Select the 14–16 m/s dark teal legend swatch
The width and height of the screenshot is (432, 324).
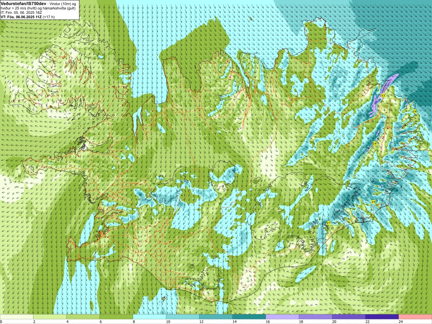coord(249,317)
